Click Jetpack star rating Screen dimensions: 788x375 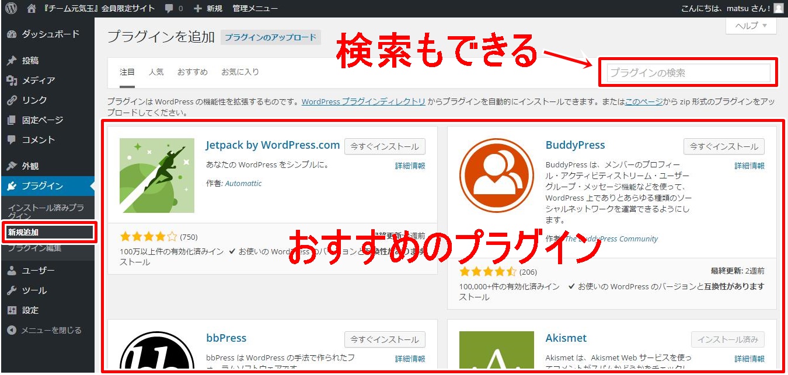coord(148,237)
